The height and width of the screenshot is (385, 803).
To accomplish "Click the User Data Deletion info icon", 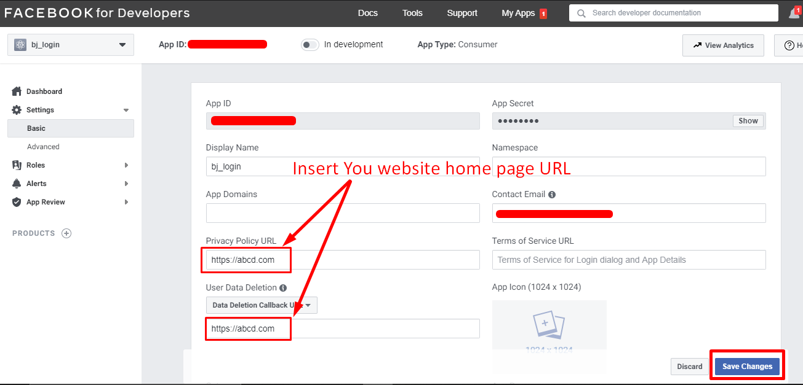I will (x=282, y=287).
